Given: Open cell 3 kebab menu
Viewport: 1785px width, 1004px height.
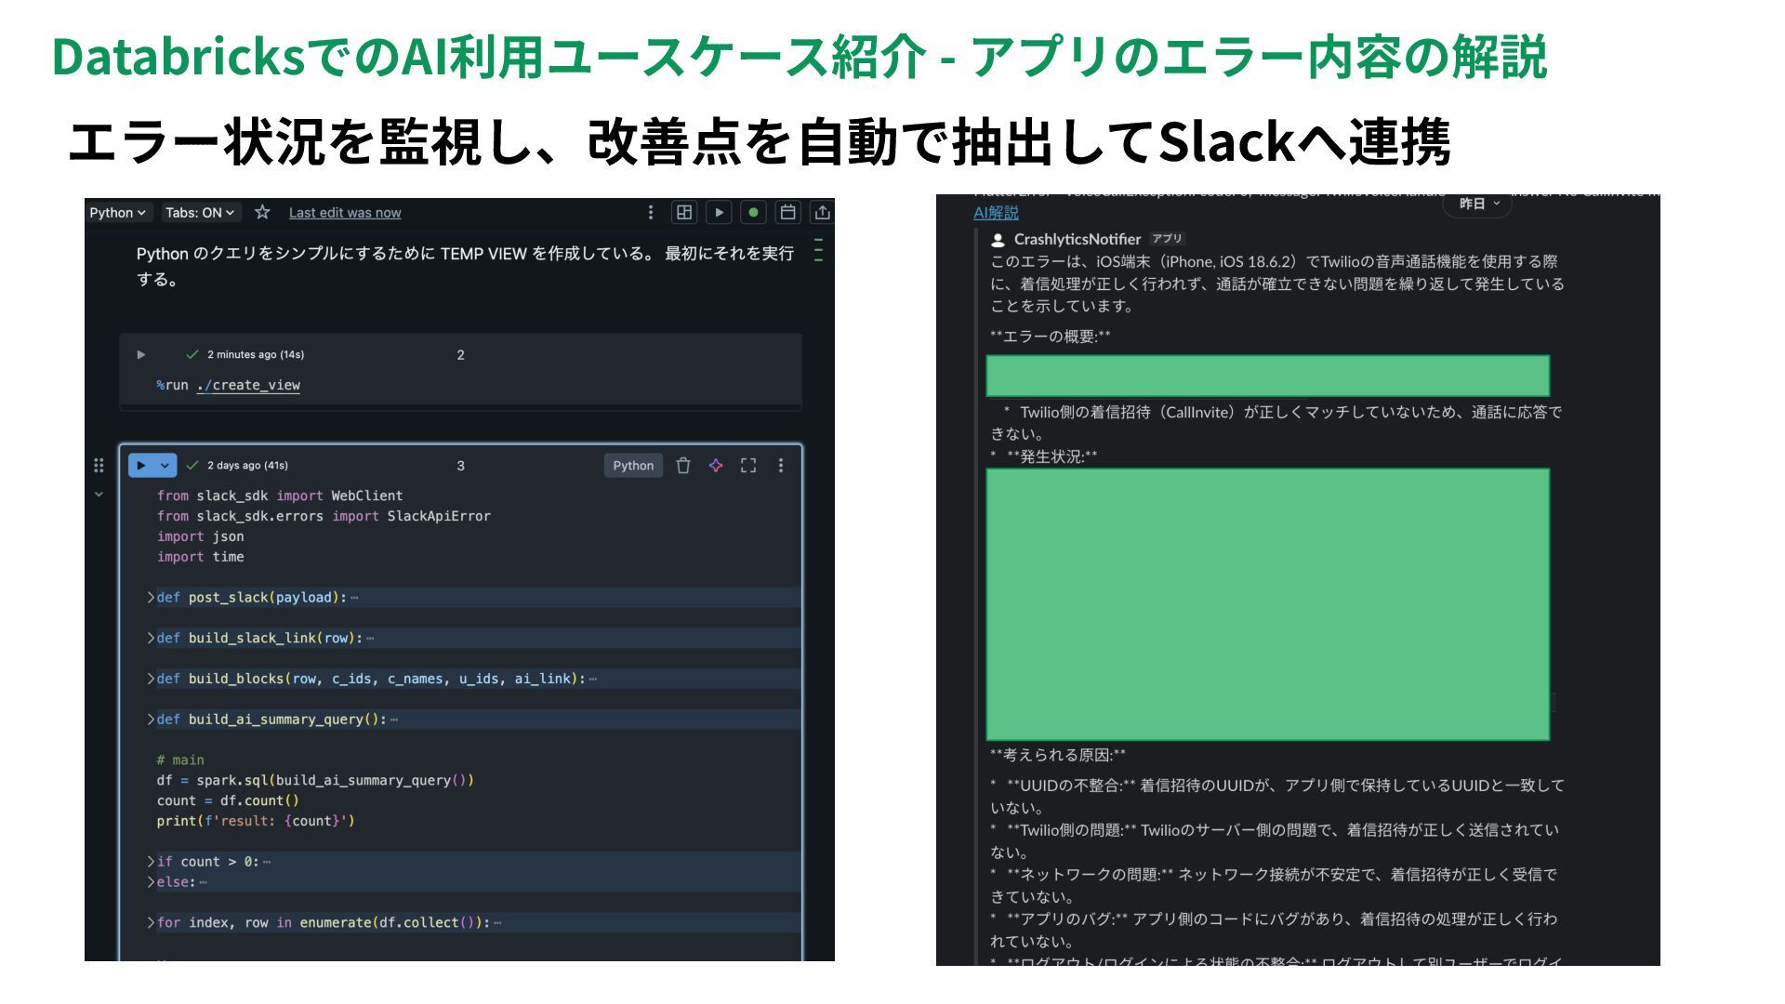Looking at the screenshot, I should pyautogui.click(x=781, y=466).
